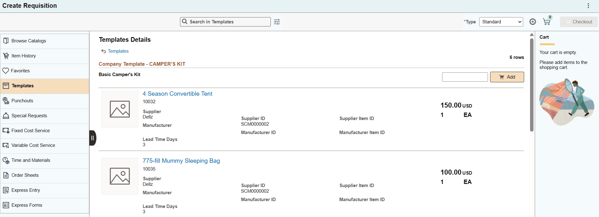Click the Punchouts globe cart icon
This screenshot has width=599, height=217.
6,101
